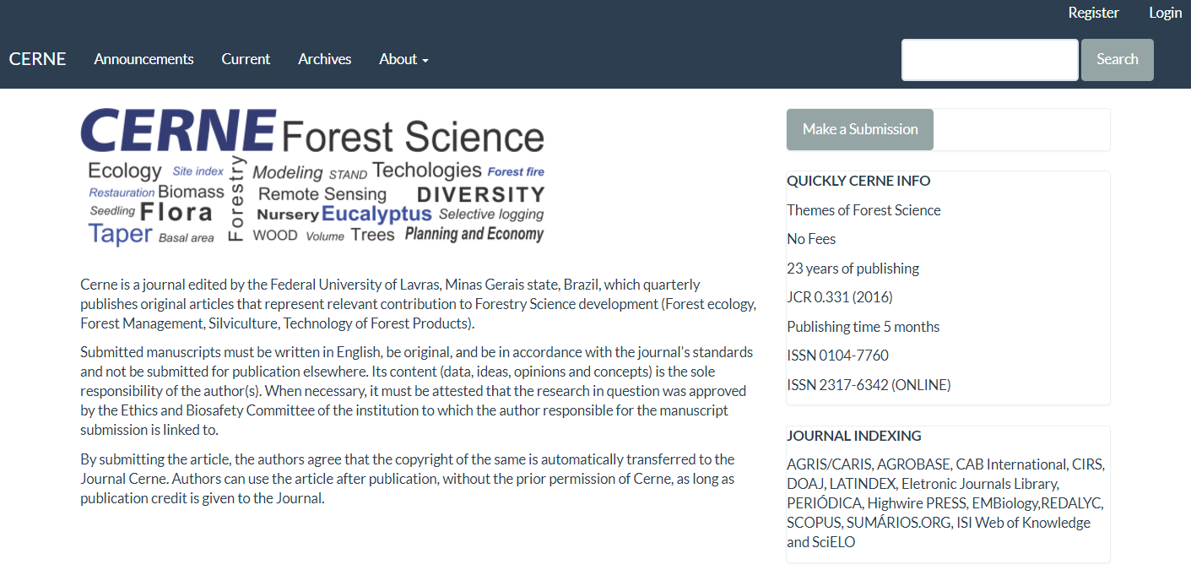Navigate to the Current issue
Viewport: 1191px width, 570px height.
[246, 59]
